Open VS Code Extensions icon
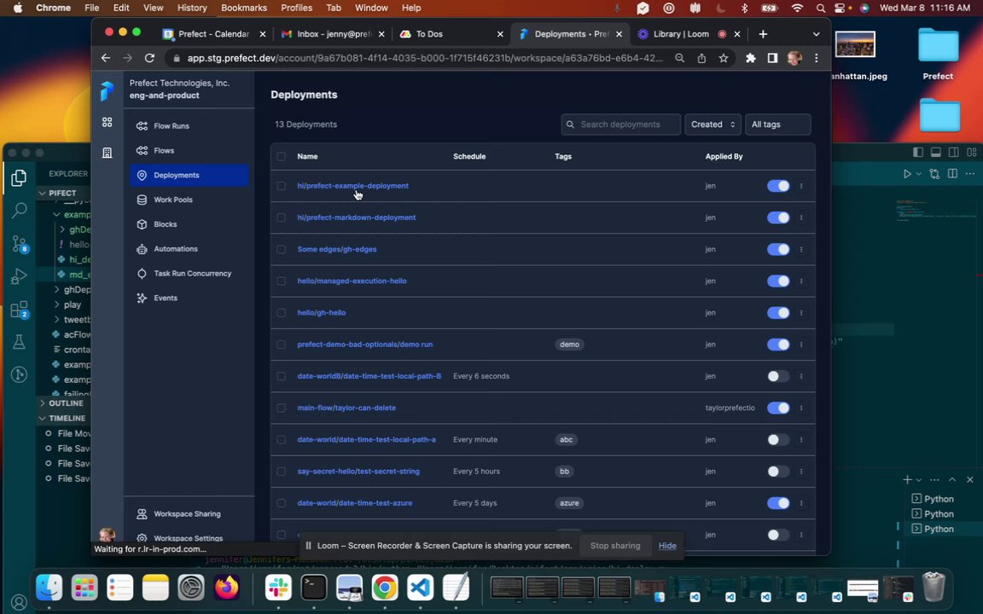This screenshot has height=614, width=983. point(19,309)
